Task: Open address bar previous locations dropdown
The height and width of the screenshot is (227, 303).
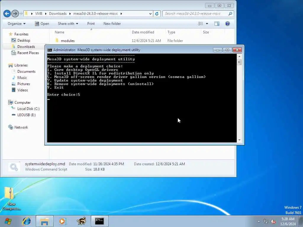Action: pos(150,14)
